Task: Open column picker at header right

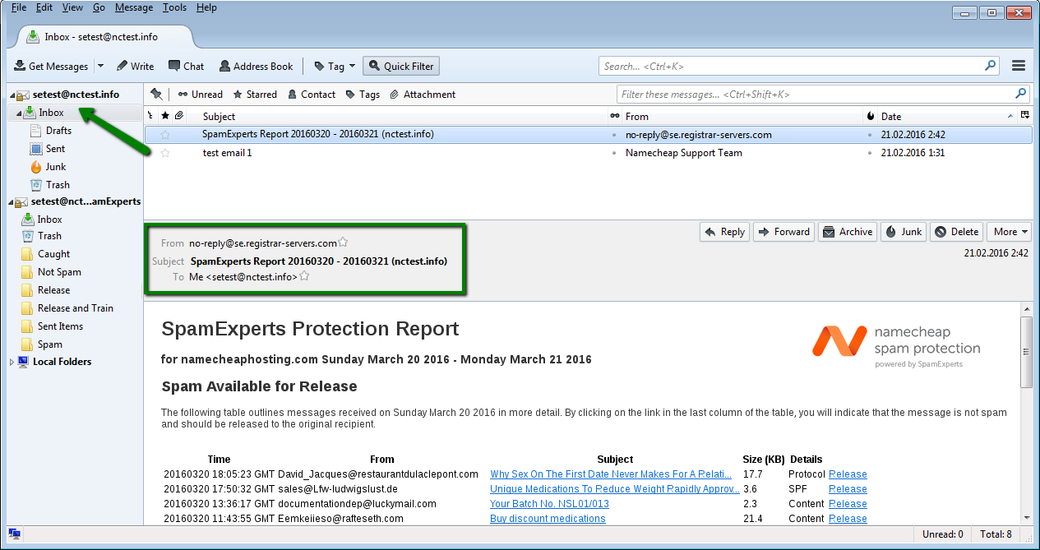Action: click(x=1025, y=116)
